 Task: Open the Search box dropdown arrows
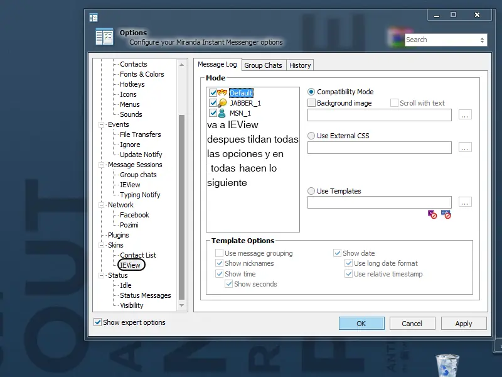click(x=482, y=40)
